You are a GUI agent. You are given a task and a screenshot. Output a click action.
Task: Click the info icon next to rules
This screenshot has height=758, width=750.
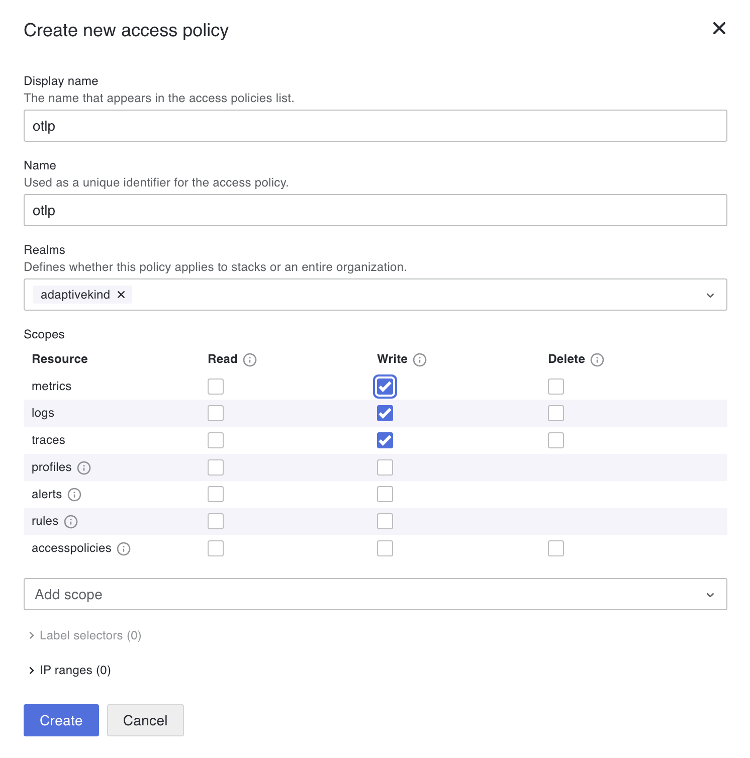pyautogui.click(x=71, y=522)
